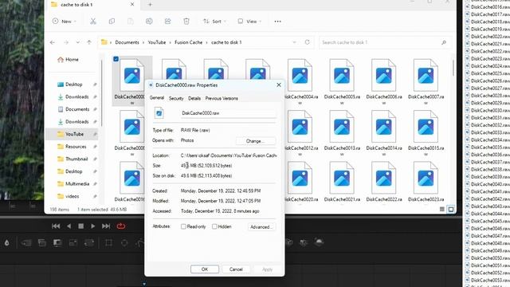The height and width of the screenshot is (287, 510).
Task: Click OK in the Properties dialog
Action: point(205,269)
